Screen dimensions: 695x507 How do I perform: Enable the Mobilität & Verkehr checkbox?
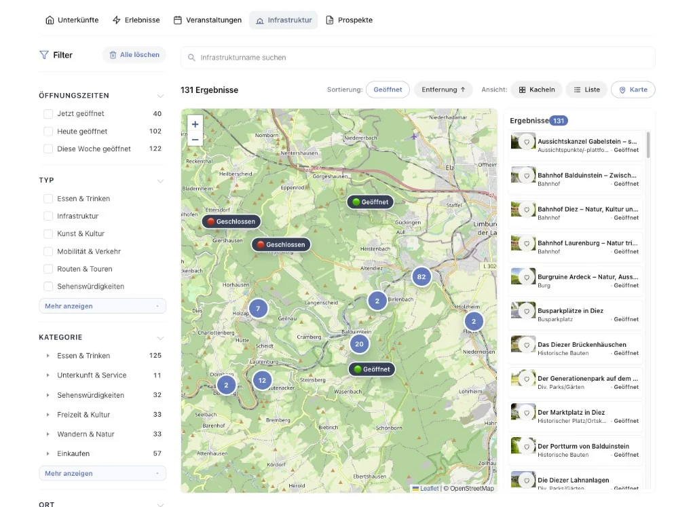click(48, 251)
